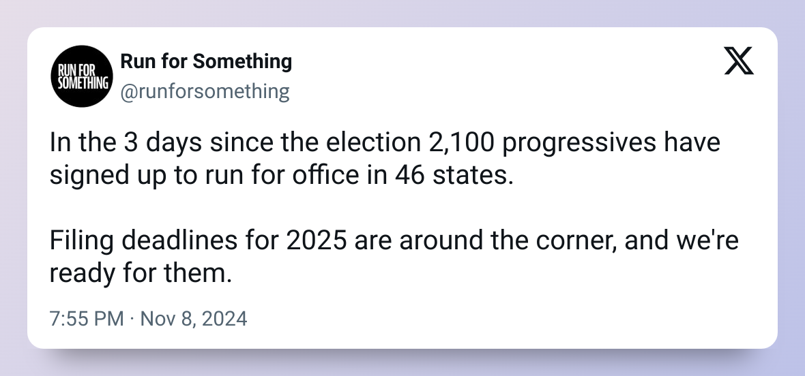Click the words "In the 3 days"
This screenshot has height=376, width=805.
[113, 144]
